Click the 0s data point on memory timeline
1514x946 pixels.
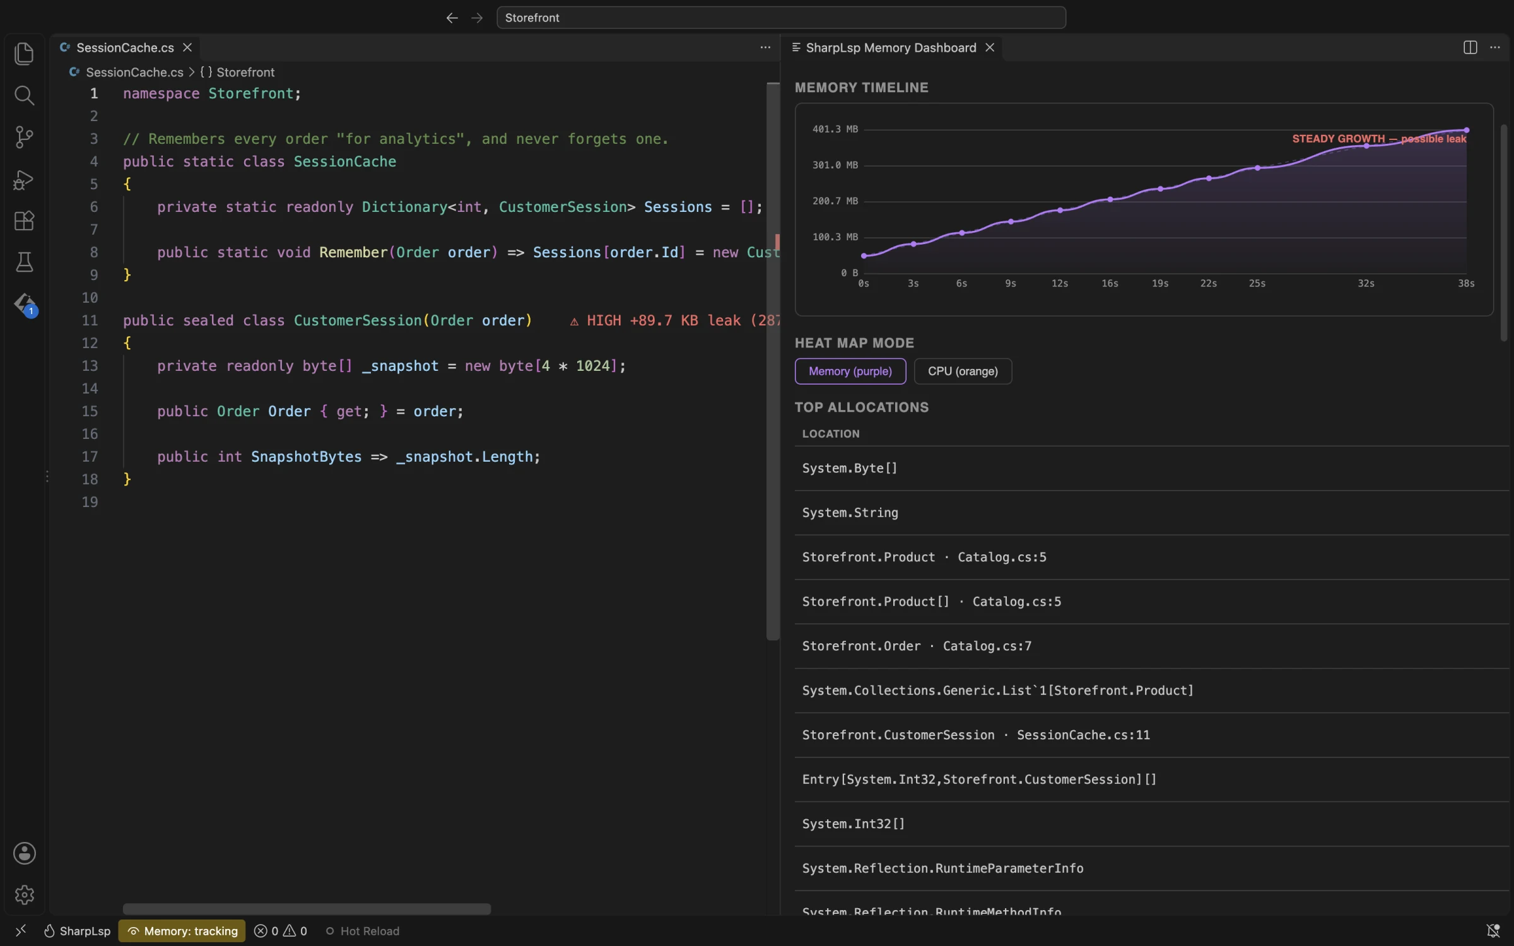point(864,256)
